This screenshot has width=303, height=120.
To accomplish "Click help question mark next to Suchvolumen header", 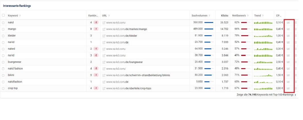I will [x=209, y=16].
